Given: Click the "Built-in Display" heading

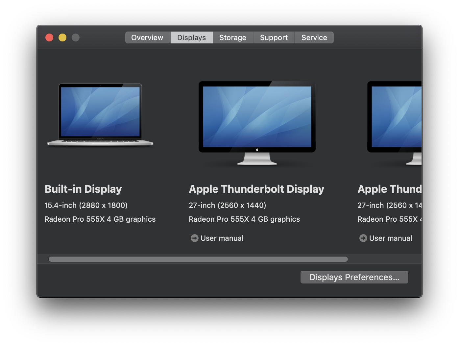Looking at the screenshot, I should tap(83, 189).
